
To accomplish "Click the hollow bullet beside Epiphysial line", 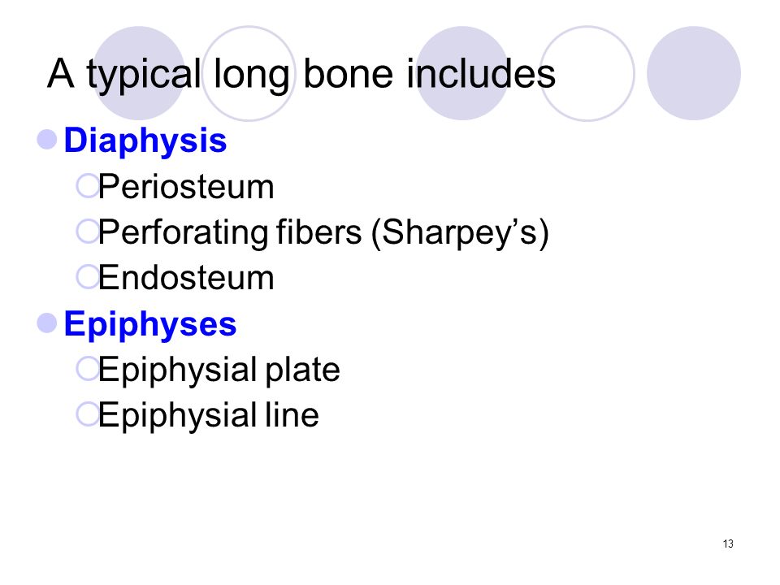I will (88, 414).
